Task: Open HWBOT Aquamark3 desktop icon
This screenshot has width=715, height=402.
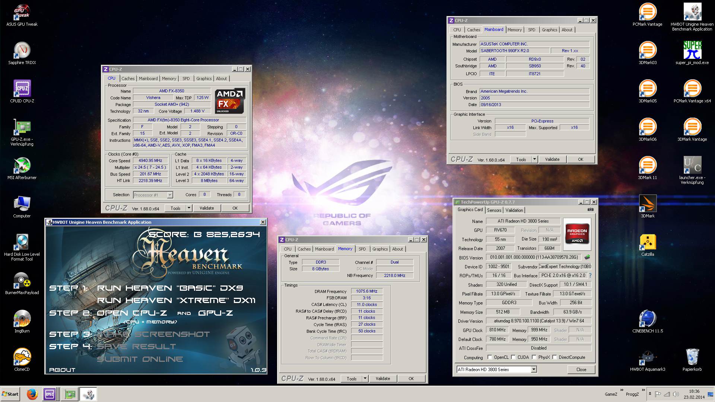Action: click(x=648, y=360)
